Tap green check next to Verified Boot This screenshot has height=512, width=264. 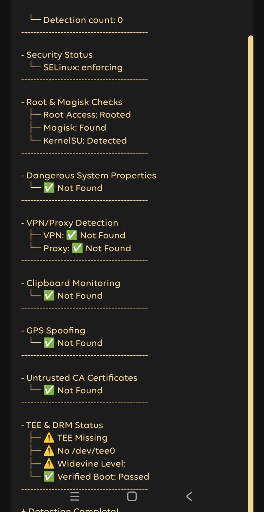click(x=49, y=476)
